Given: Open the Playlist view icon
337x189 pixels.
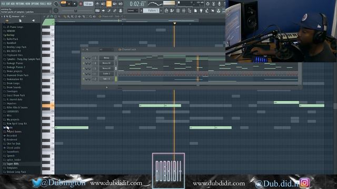Looking at the screenshot, I should click(x=166, y=10).
